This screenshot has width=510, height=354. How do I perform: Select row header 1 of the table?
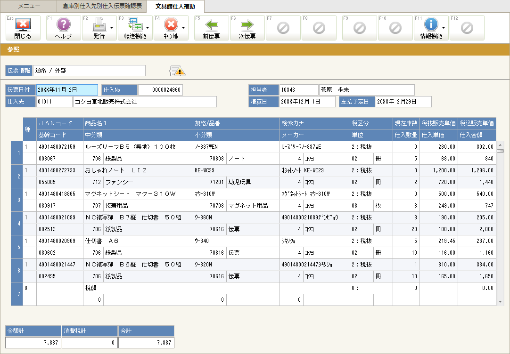(17, 153)
